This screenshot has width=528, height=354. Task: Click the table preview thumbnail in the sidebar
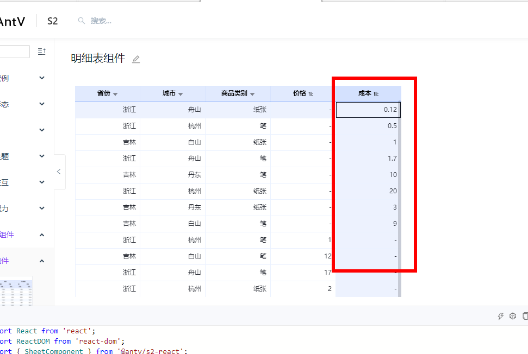pyautogui.click(x=16, y=289)
